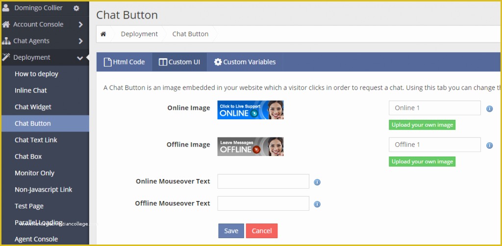Click the Chat Agents label
The width and height of the screenshot is (502, 246).
(31, 41)
